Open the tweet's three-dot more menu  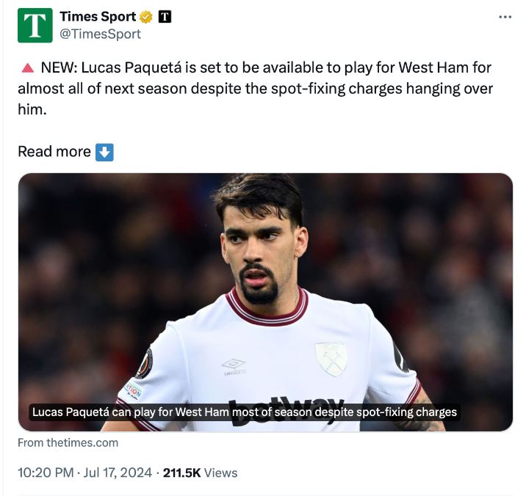(505, 18)
